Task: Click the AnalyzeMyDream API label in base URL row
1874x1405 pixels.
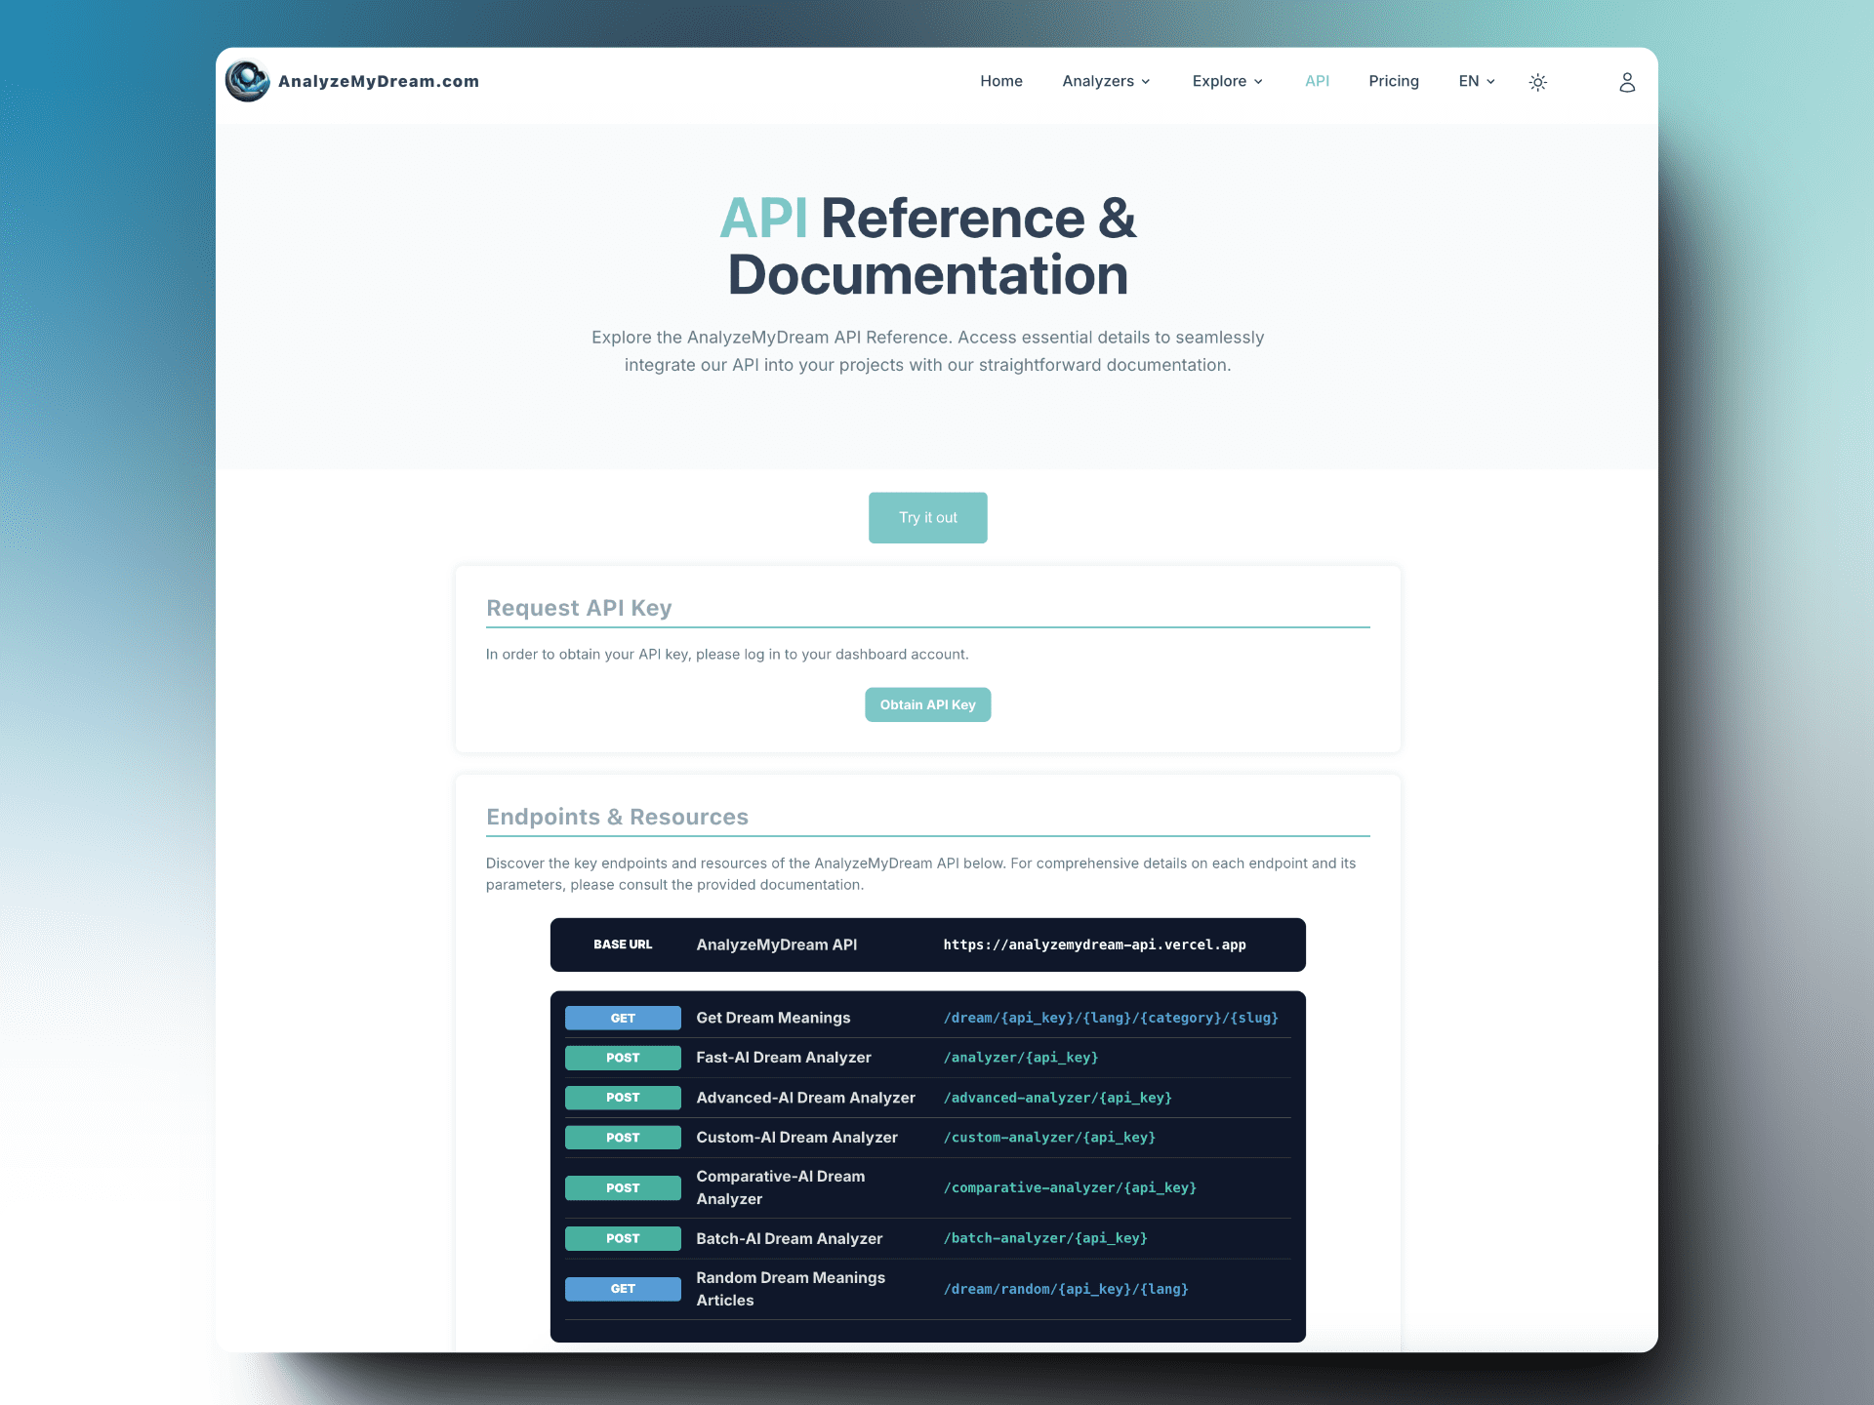Action: pyautogui.click(x=777, y=944)
